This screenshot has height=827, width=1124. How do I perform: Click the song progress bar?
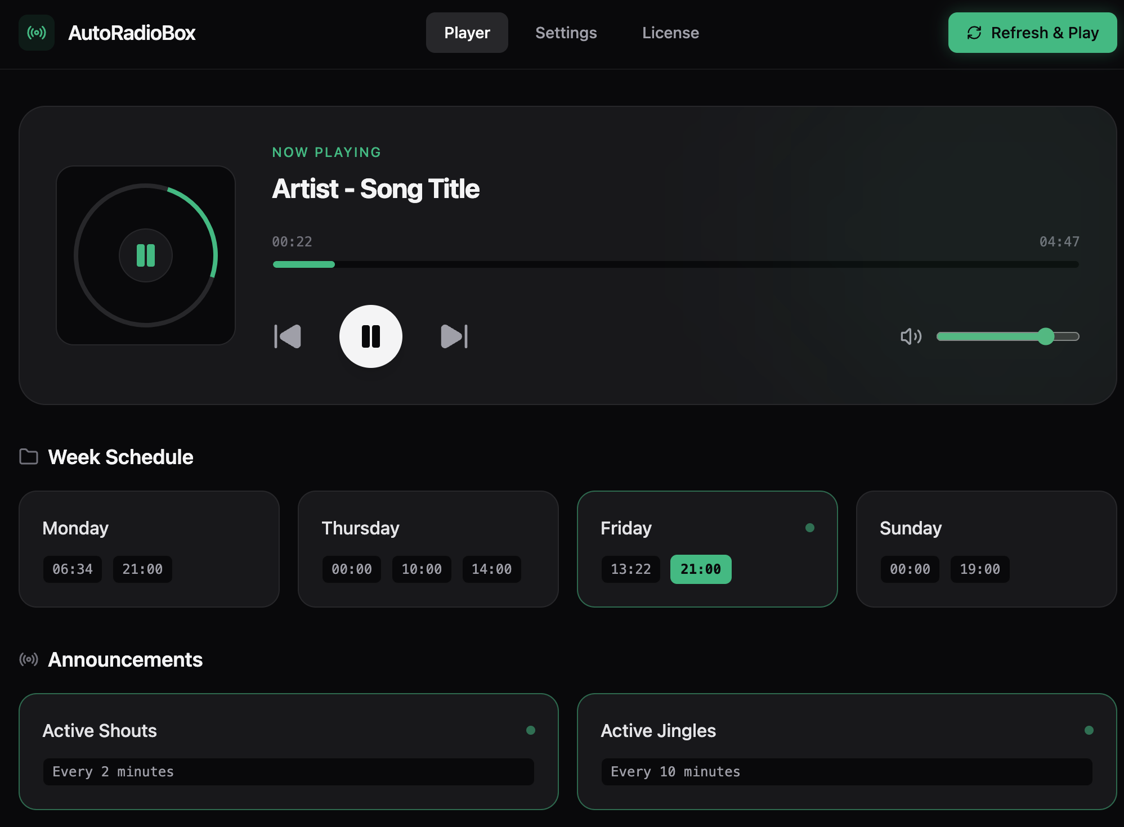point(675,264)
